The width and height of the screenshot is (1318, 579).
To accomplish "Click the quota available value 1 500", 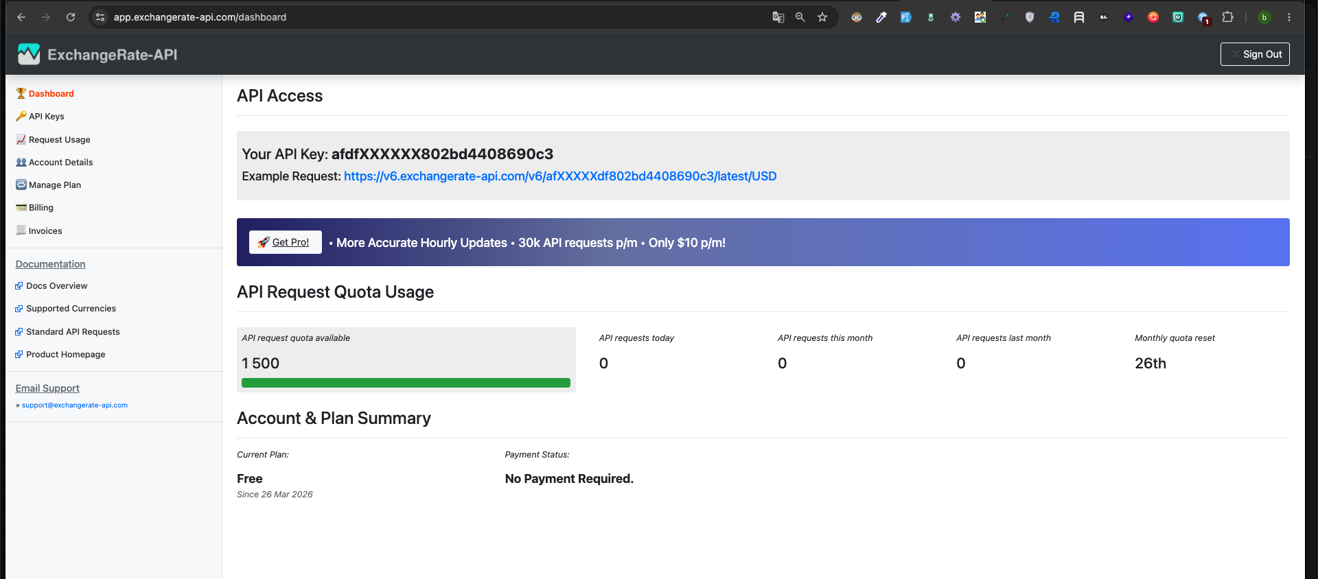I will [x=261, y=364].
